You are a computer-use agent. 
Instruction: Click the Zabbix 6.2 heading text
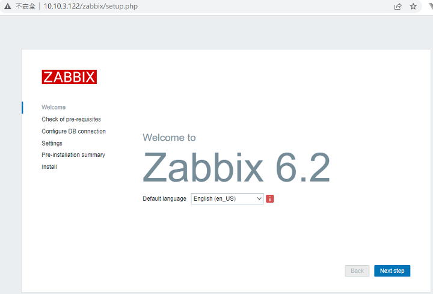(x=236, y=168)
